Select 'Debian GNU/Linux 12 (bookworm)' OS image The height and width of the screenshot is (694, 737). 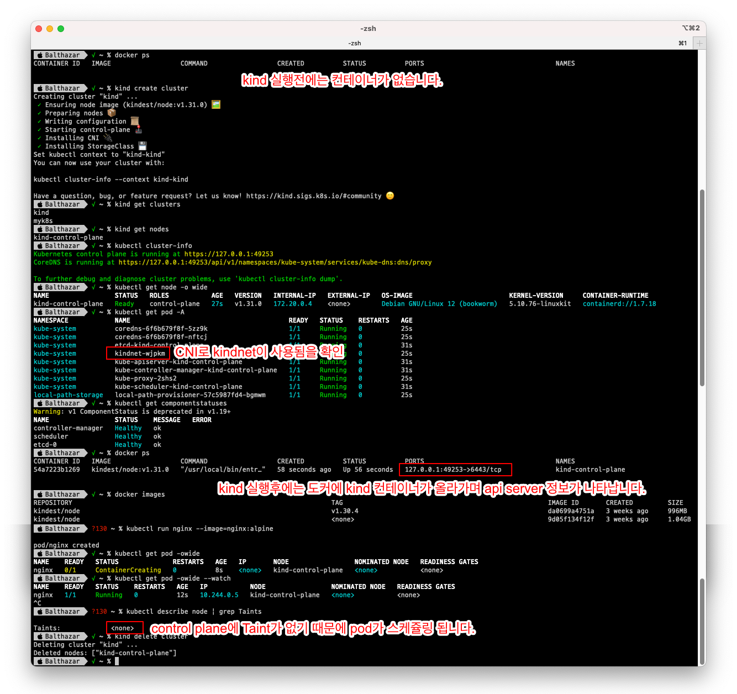coord(439,304)
